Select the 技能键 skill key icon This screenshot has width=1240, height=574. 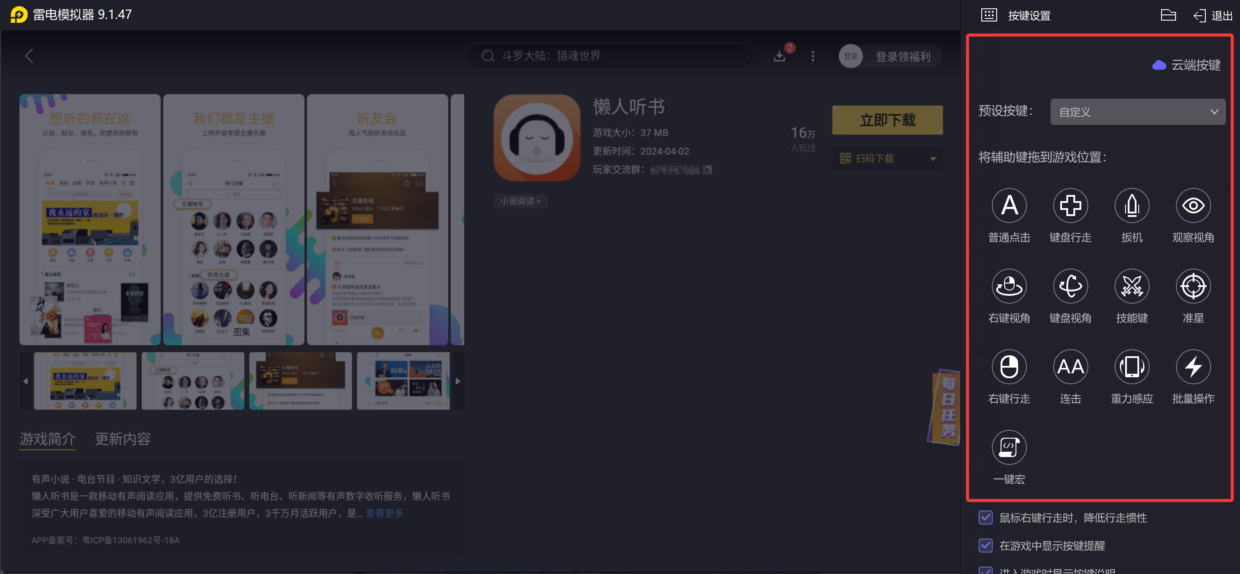(1132, 286)
